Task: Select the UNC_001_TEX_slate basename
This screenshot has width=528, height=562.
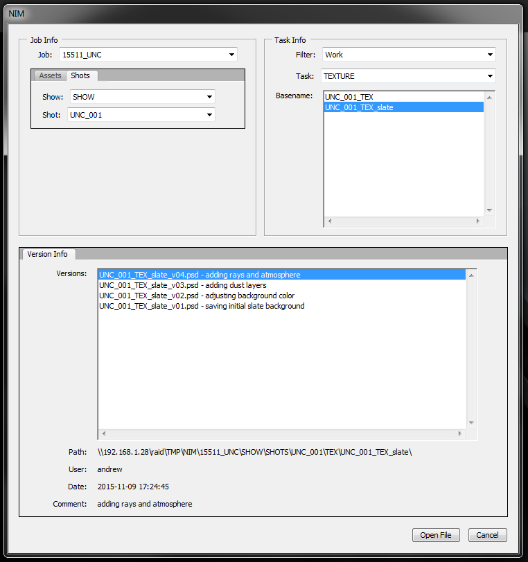Action: [x=359, y=107]
